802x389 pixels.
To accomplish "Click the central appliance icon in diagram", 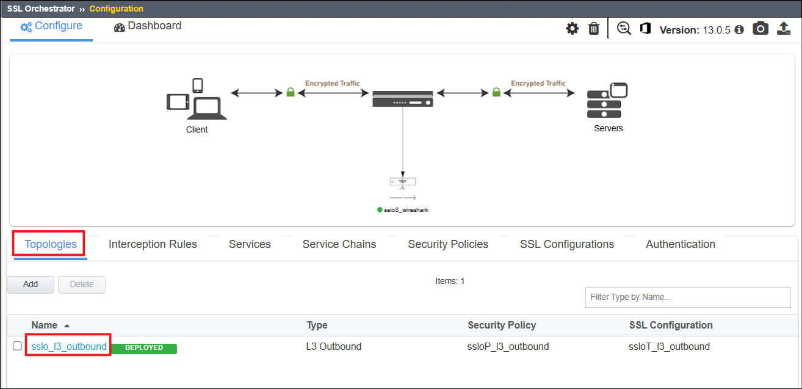I will click(403, 99).
